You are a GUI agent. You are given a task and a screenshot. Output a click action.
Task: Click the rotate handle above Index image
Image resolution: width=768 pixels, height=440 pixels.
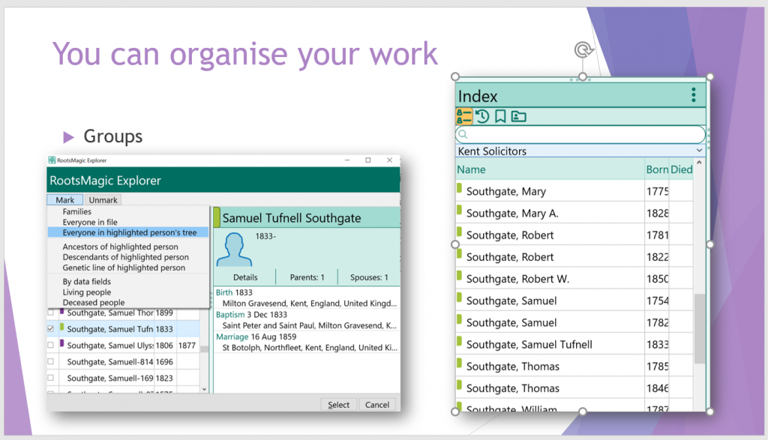point(582,50)
